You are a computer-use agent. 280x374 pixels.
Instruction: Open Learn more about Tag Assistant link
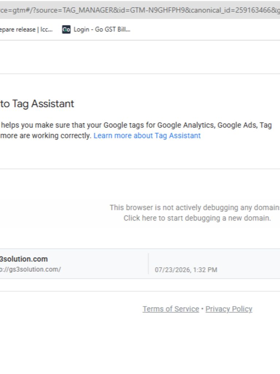point(147,136)
